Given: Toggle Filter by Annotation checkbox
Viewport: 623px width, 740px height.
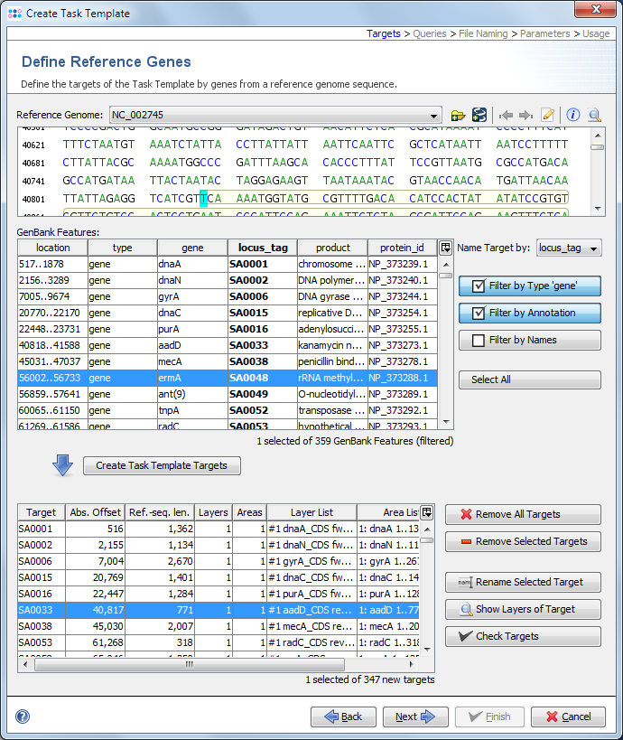Looking at the screenshot, I should coord(529,314).
